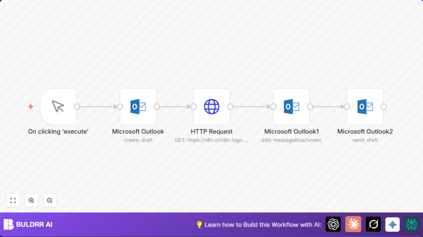Screen dimensions: 423x237
Task: Click input connector of Microsoft Outlook2 node
Action: point(347,107)
